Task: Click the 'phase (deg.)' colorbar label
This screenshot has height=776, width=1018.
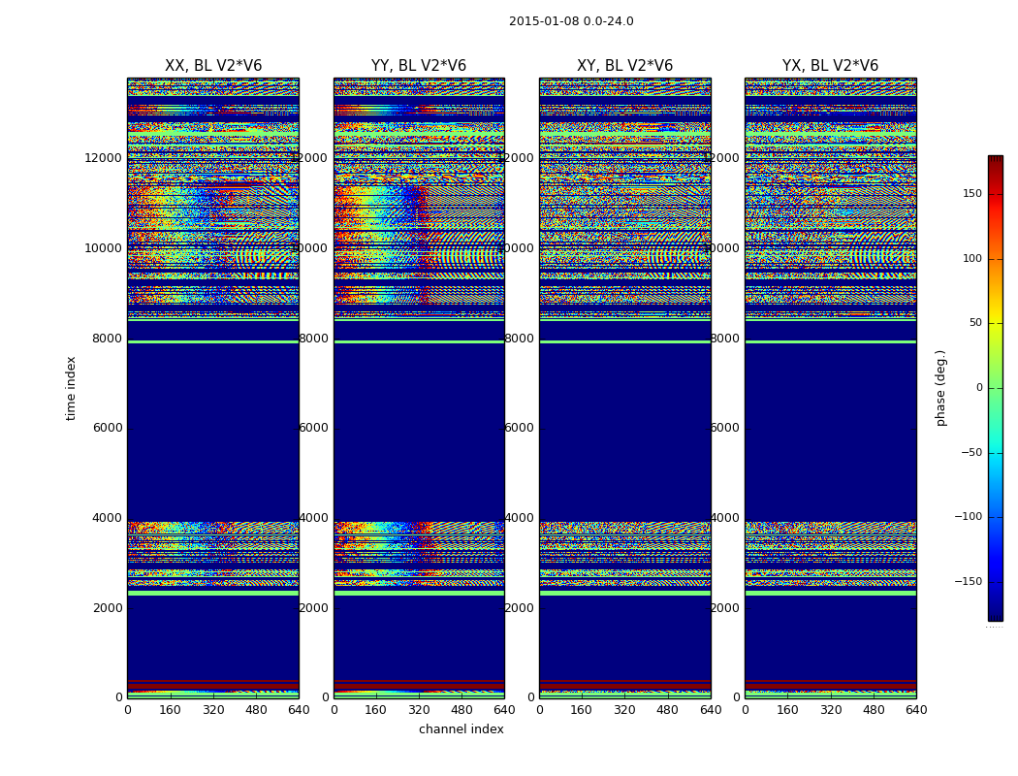Action: pyautogui.click(x=940, y=388)
